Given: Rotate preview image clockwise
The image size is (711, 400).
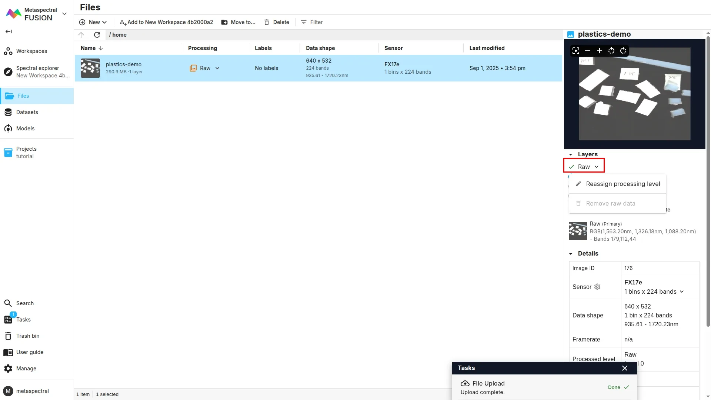Looking at the screenshot, I should pos(623,51).
